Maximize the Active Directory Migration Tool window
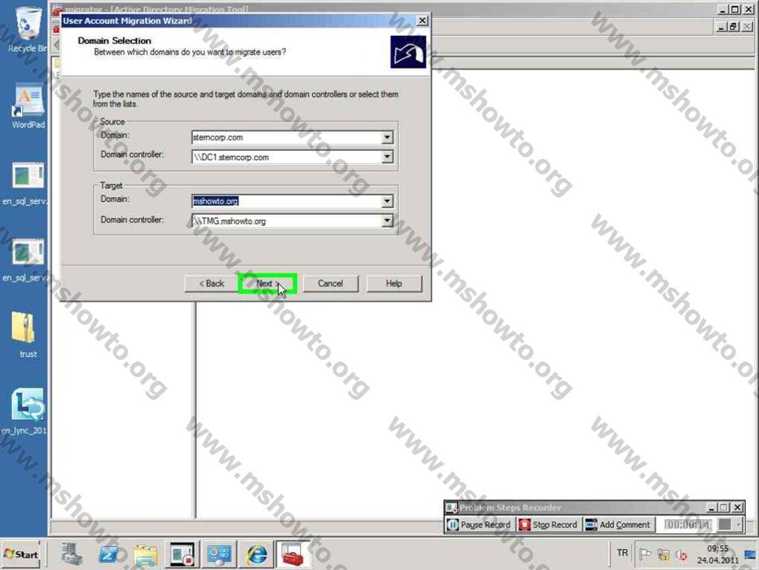Image resolution: width=759 pixels, height=570 pixels. [x=735, y=10]
